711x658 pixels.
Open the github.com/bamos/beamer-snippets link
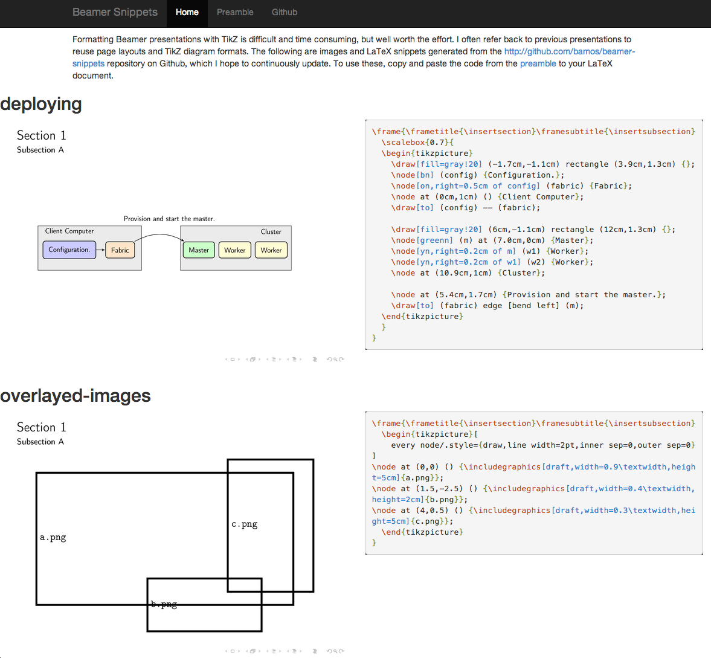568,51
